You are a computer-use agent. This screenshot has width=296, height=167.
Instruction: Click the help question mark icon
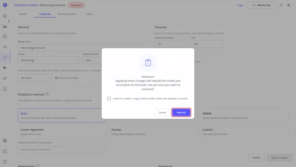tap(281, 5)
